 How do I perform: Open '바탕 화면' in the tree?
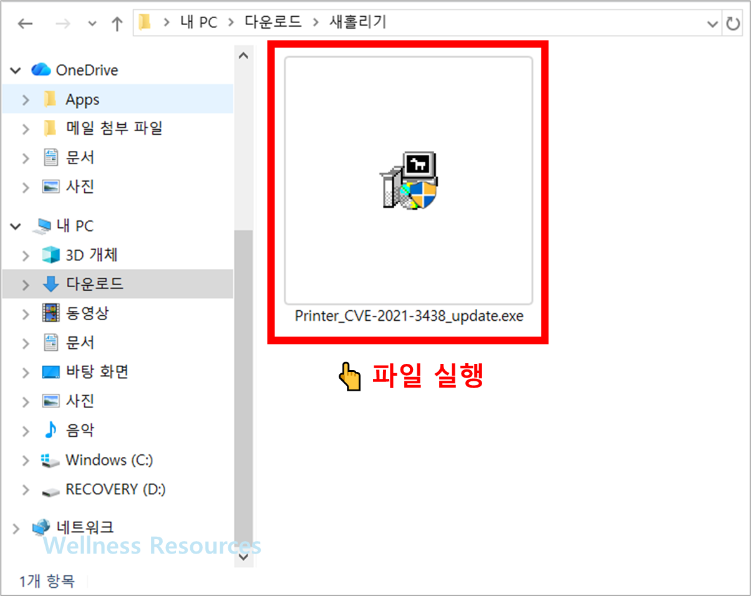[97, 372]
